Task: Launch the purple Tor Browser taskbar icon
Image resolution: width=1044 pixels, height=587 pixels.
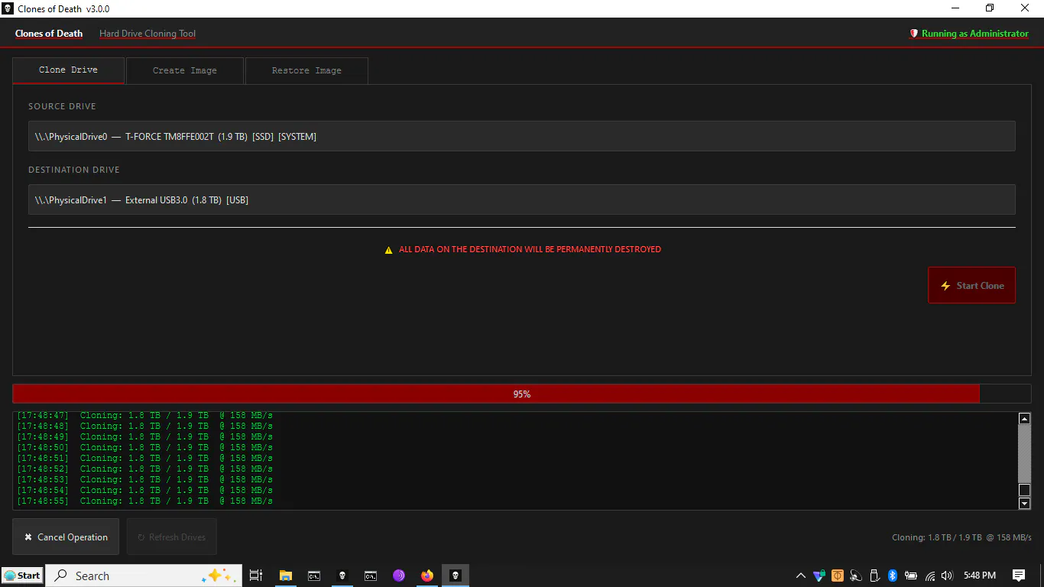Action: (399, 576)
